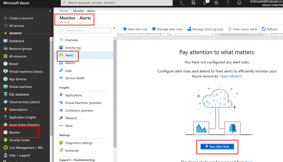The width and height of the screenshot is (283, 162).
Task: Click the global search resources box
Action: 116,3
